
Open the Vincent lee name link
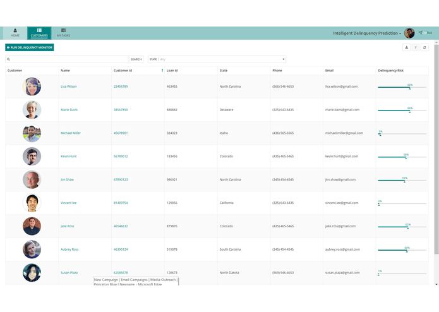point(68,203)
